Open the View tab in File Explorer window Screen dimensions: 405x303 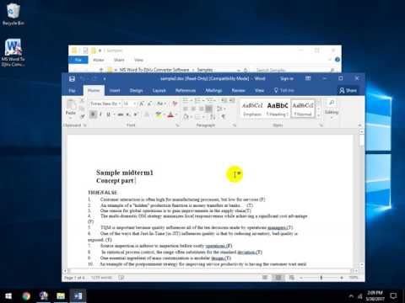pyautogui.click(x=138, y=60)
